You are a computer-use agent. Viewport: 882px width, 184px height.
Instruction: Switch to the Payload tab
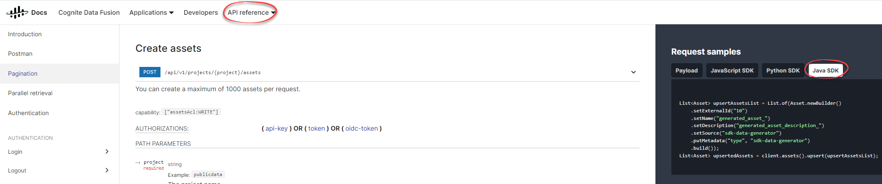coord(686,70)
